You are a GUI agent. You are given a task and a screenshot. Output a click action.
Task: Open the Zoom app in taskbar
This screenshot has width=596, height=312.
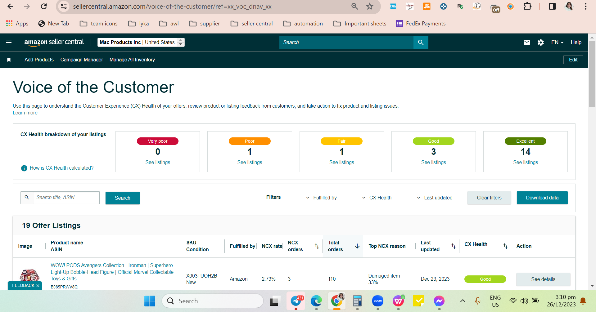tap(378, 301)
